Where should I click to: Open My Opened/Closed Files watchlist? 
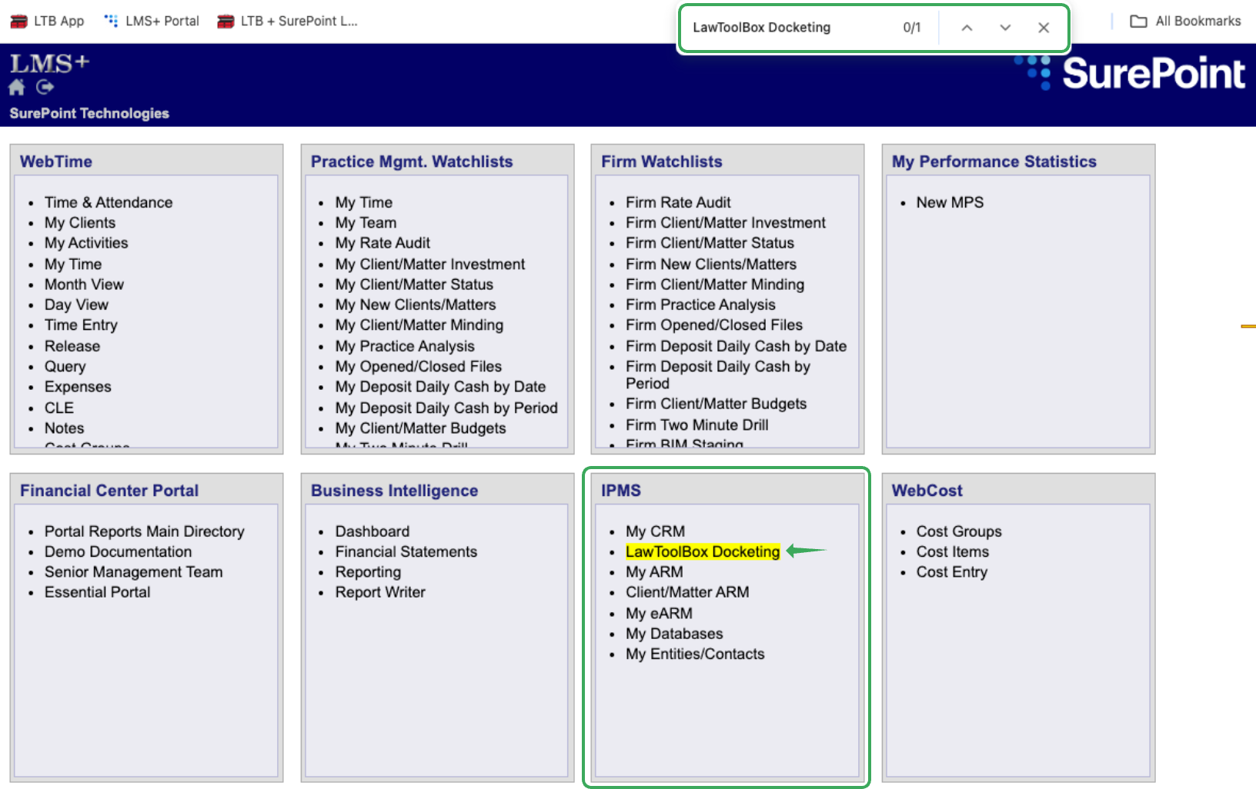coord(419,366)
